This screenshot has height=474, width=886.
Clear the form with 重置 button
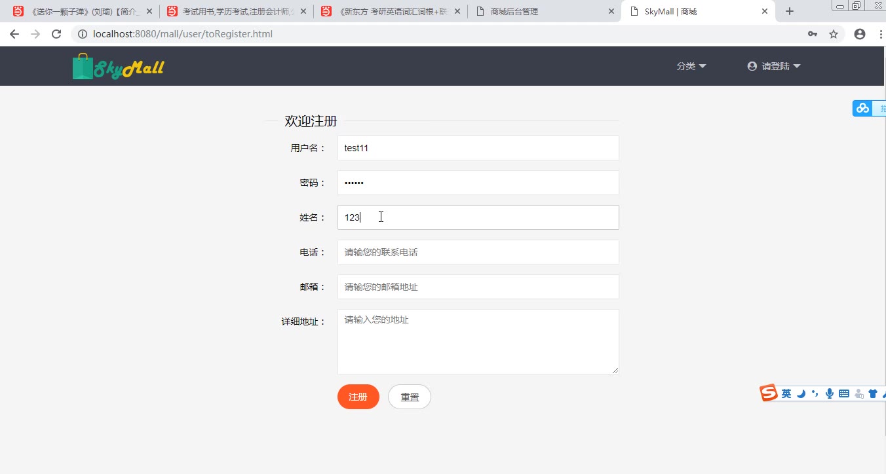coord(410,397)
